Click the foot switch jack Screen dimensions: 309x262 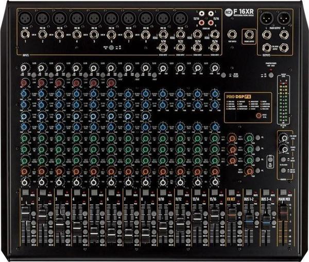point(232,34)
